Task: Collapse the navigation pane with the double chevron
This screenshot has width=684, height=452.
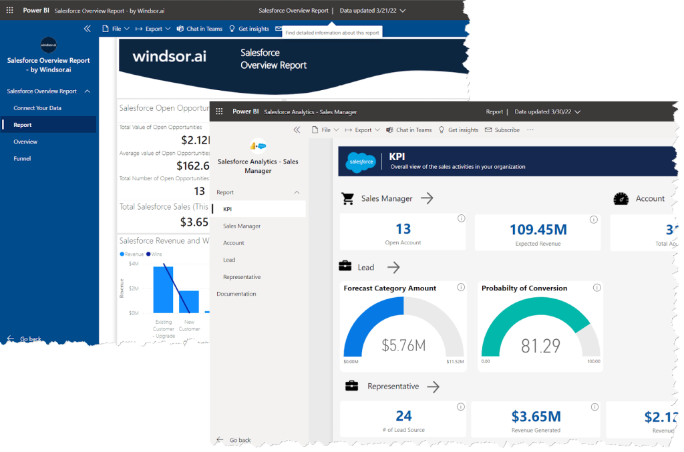Action: pos(297,130)
